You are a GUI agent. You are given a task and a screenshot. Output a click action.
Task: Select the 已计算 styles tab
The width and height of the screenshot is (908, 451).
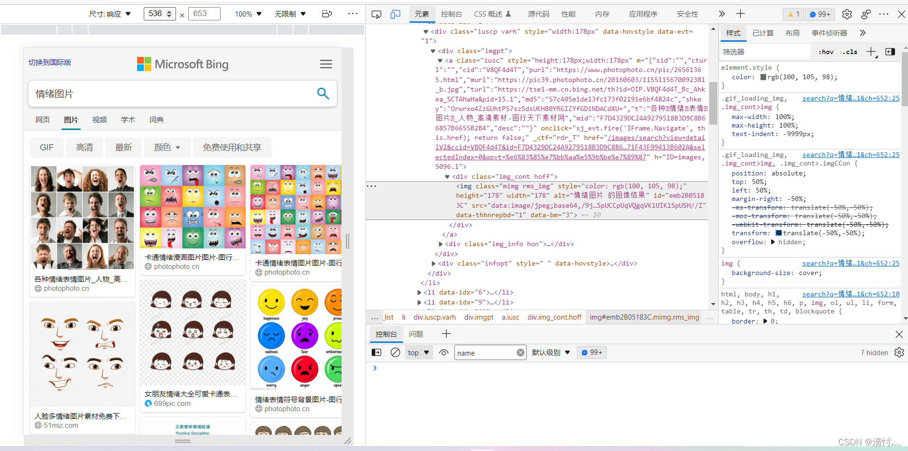[x=763, y=33]
